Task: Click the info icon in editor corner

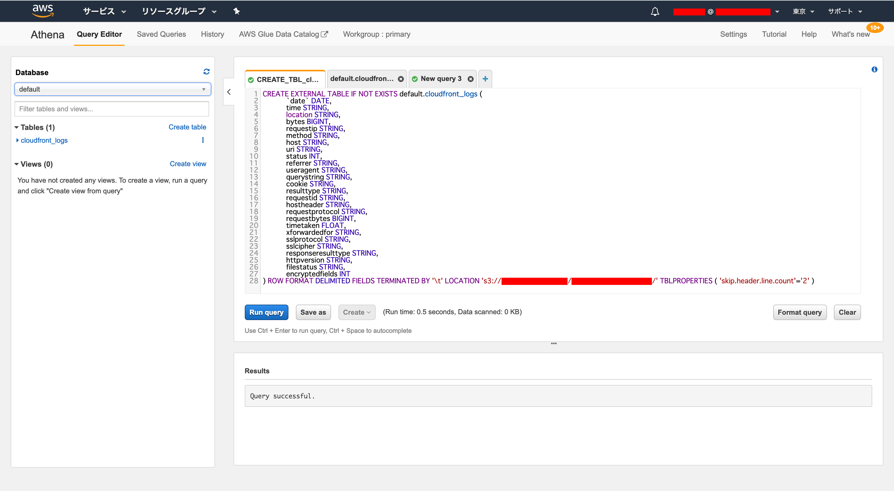Action: (874, 69)
